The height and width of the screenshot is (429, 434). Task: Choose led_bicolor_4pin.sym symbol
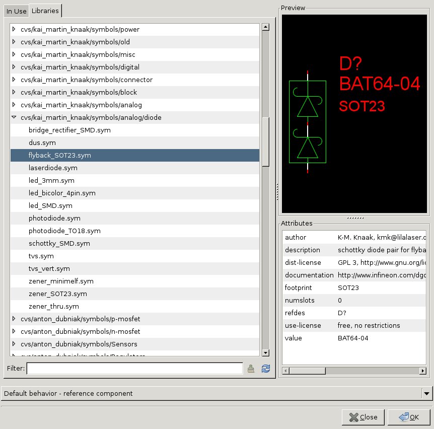62,193
